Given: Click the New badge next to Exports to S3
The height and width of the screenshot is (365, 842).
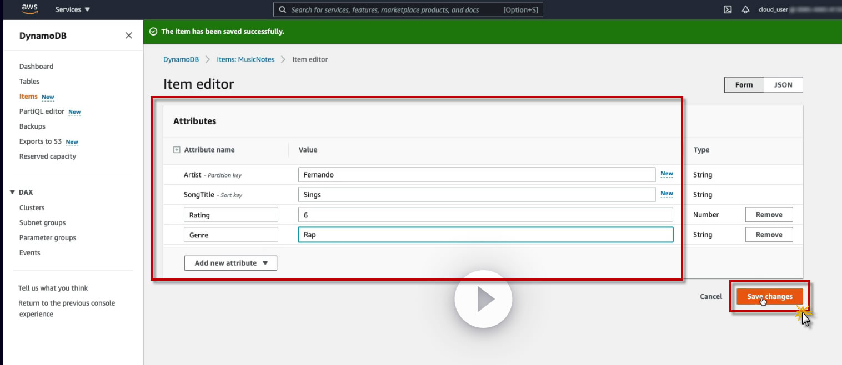Looking at the screenshot, I should click(x=72, y=142).
